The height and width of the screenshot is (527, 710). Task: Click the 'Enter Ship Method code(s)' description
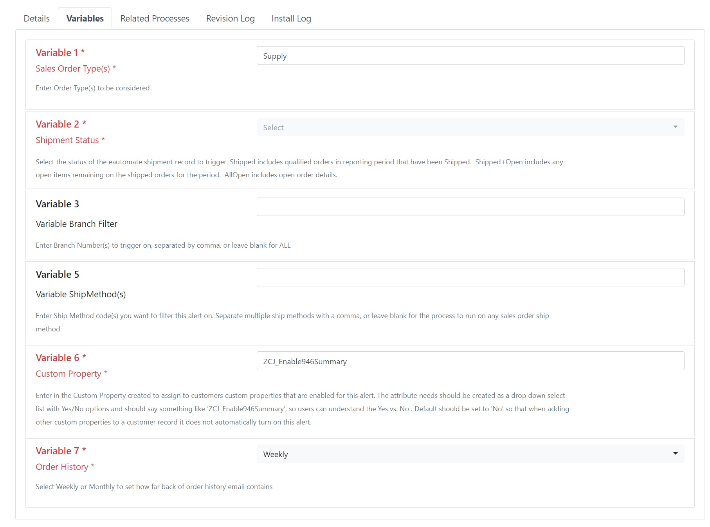292,322
